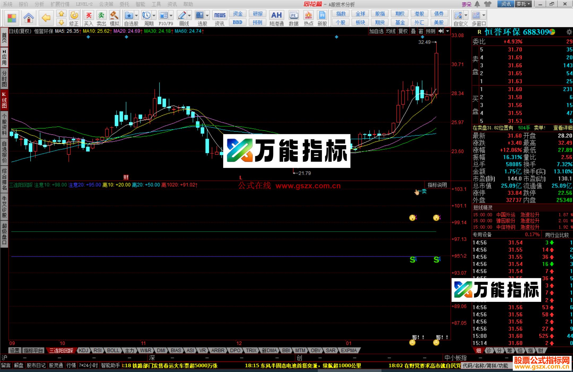573x372 pixels.
Task: Switch to the KDJ indicator tab
Action: point(83,350)
